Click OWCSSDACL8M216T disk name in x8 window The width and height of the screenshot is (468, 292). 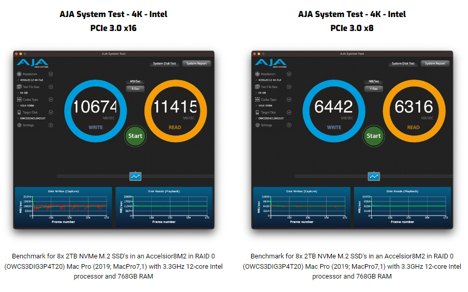[271, 118]
